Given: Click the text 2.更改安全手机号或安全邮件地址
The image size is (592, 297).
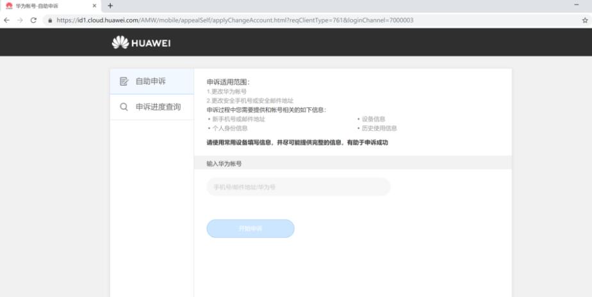Looking at the screenshot, I should pyautogui.click(x=250, y=100).
